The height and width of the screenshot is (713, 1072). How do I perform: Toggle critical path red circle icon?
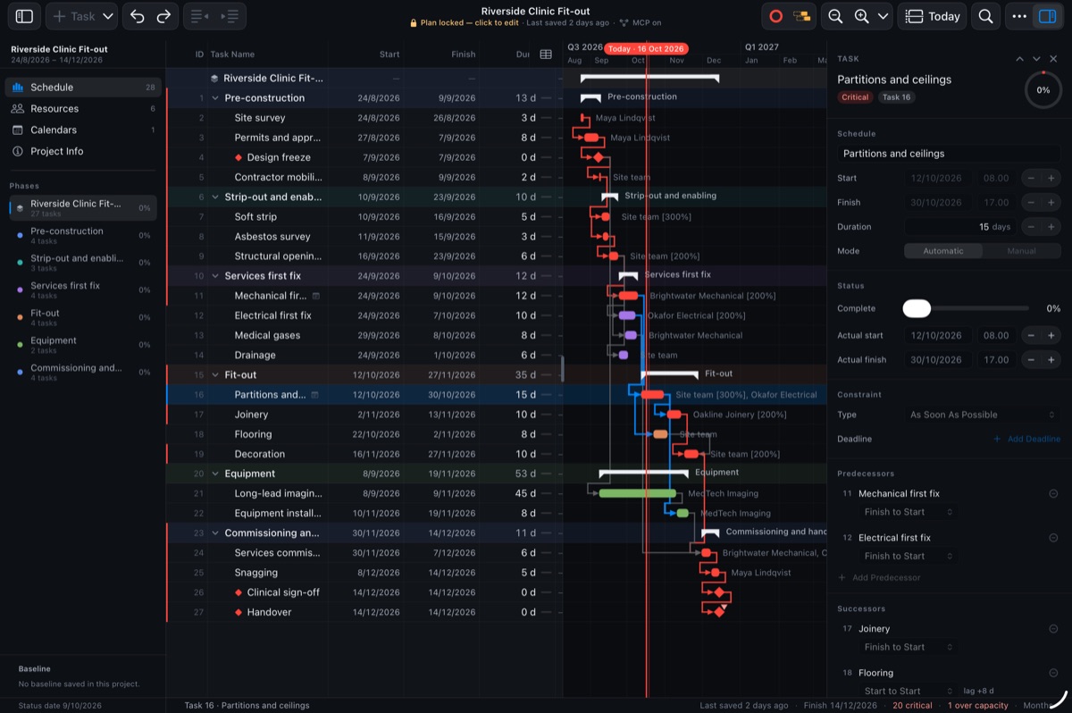[x=775, y=16]
